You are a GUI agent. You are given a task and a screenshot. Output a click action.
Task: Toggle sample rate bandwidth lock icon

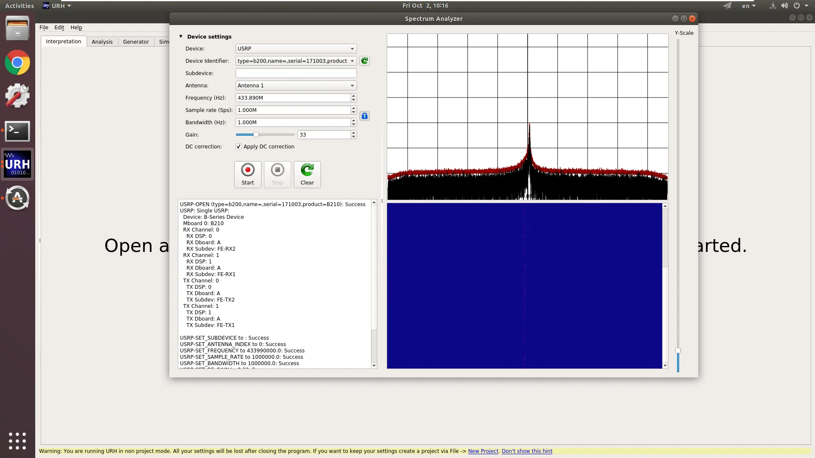pyautogui.click(x=364, y=116)
